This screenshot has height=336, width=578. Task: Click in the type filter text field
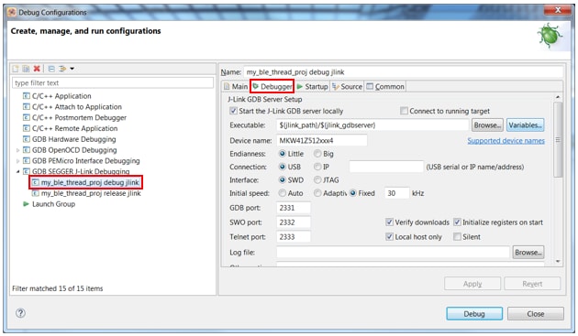[x=113, y=82]
